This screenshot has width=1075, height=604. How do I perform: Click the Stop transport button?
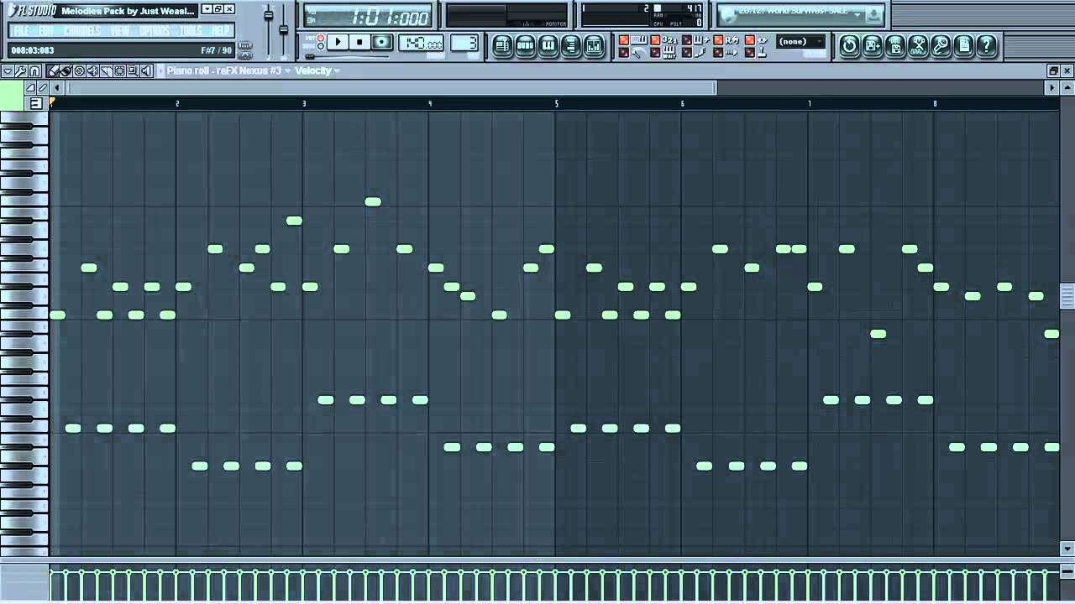pyautogui.click(x=359, y=41)
